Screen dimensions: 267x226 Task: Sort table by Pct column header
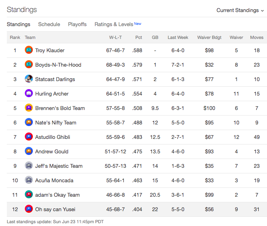tap(139, 37)
